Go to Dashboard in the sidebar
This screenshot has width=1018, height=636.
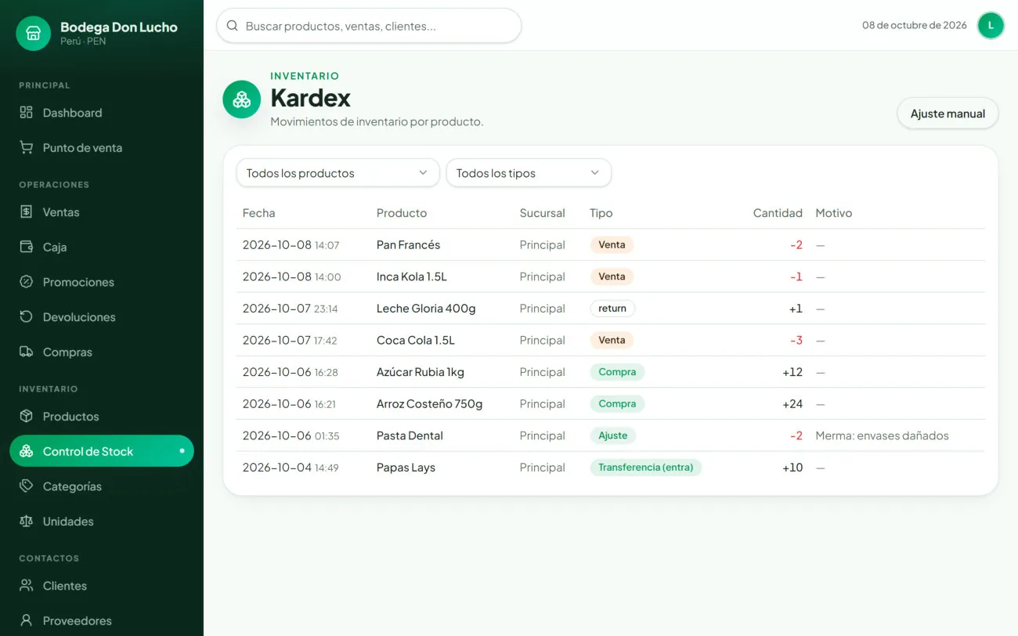coord(102,113)
